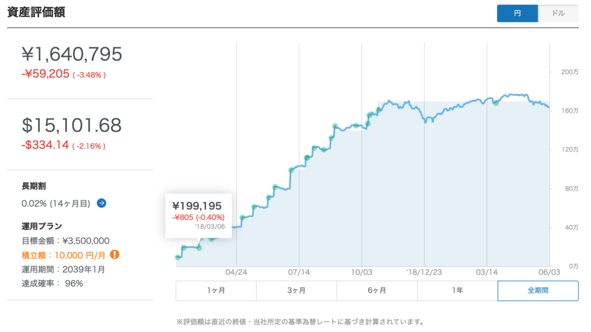Switch currency display to 円
The width and height of the screenshot is (591, 332).
pos(517,13)
